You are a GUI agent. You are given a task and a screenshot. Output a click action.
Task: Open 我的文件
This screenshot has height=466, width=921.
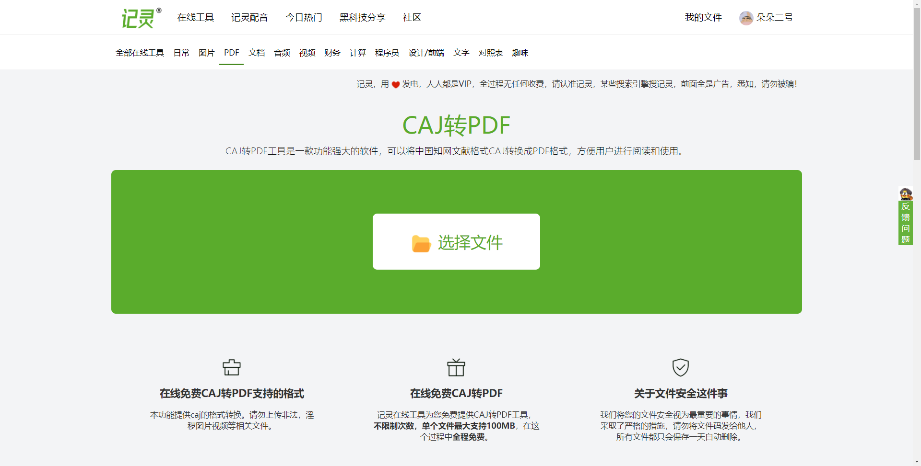pyautogui.click(x=702, y=17)
